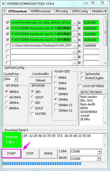Toggle the LOCK SETTINGS checkbox
Screen dimensions: 110x171
80,86
